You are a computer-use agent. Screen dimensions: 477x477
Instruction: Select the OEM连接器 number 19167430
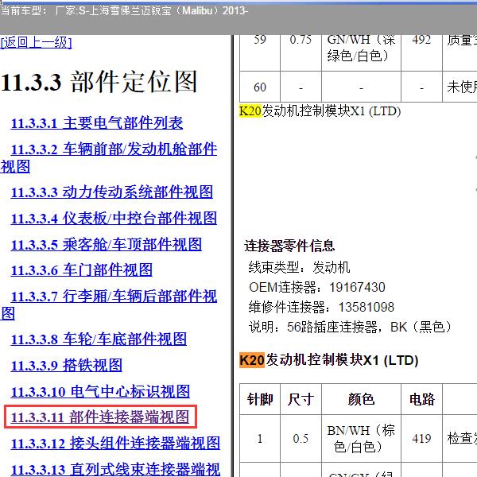tap(357, 287)
